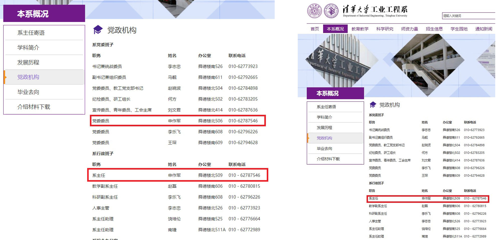
Task: Click the Industrial Engineering department emblem logo
Action: (x=331, y=11)
